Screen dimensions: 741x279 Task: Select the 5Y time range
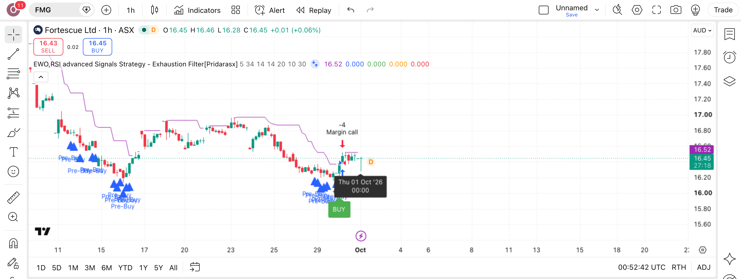[158, 268]
